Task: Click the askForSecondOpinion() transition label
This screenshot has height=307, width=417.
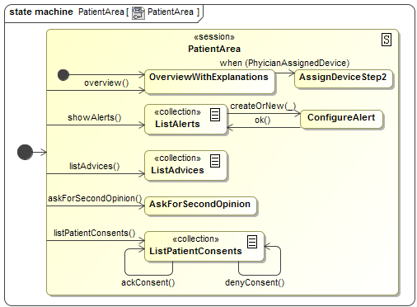Action: (95, 198)
